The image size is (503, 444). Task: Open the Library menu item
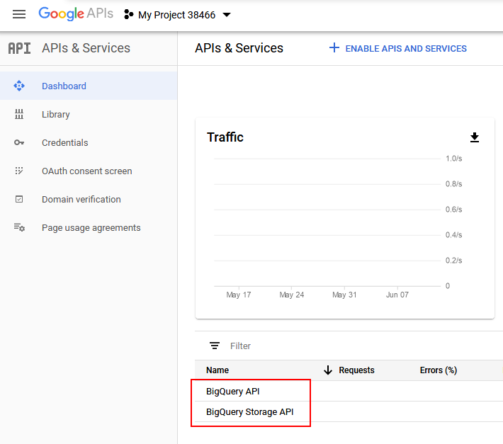(x=56, y=114)
